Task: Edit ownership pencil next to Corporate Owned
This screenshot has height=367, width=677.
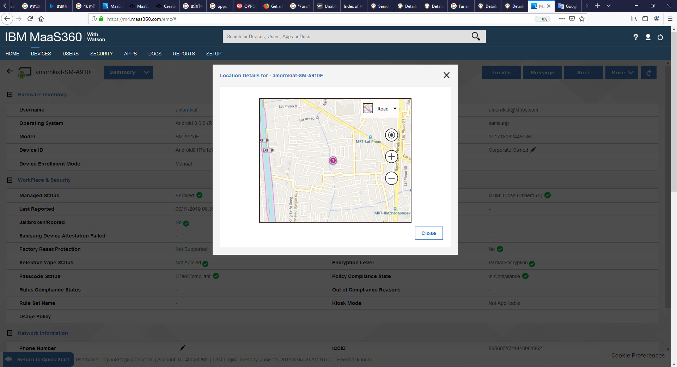Action: click(533, 150)
